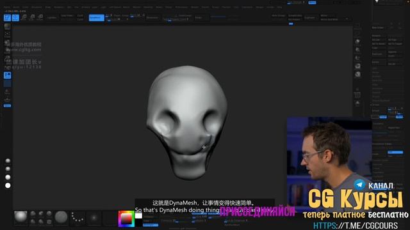The image size is (410, 230).
Task: Activate the Move transform icon
Action: pos(24,18)
